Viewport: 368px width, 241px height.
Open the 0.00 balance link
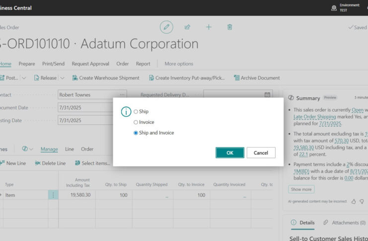(x=349, y=178)
